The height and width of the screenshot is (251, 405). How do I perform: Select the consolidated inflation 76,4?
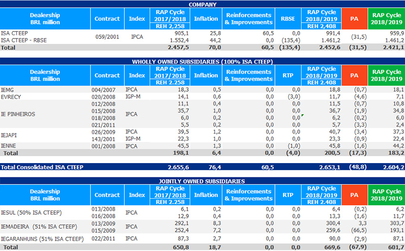click(x=214, y=167)
